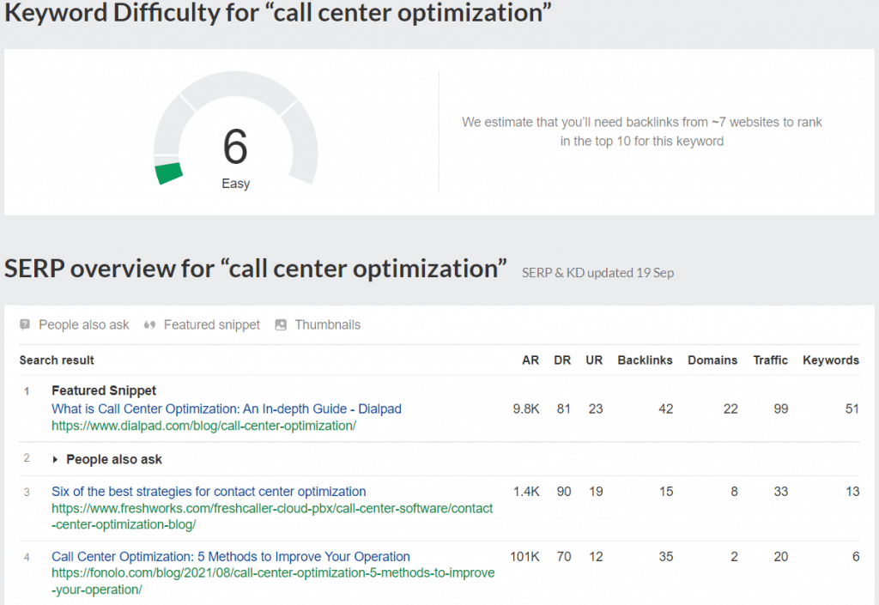The width and height of the screenshot is (879, 605).
Task: Open the Dialpad in-depth guide article link
Action: click(x=226, y=408)
